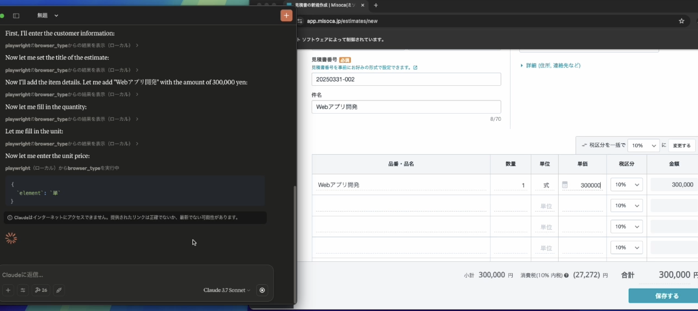Open the tax dropdown in second item row
The height and width of the screenshot is (311, 698).
(x=626, y=206)
